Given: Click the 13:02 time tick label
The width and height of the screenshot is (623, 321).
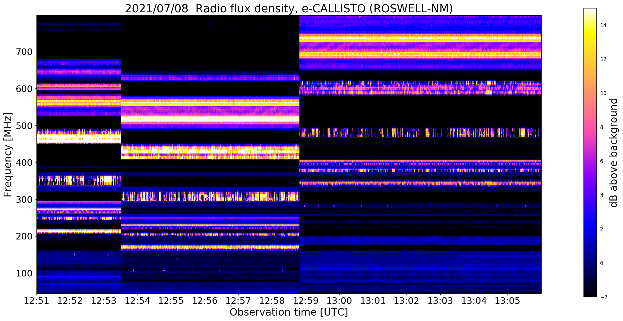Looking at the screenshot, I should click(406, 301).
